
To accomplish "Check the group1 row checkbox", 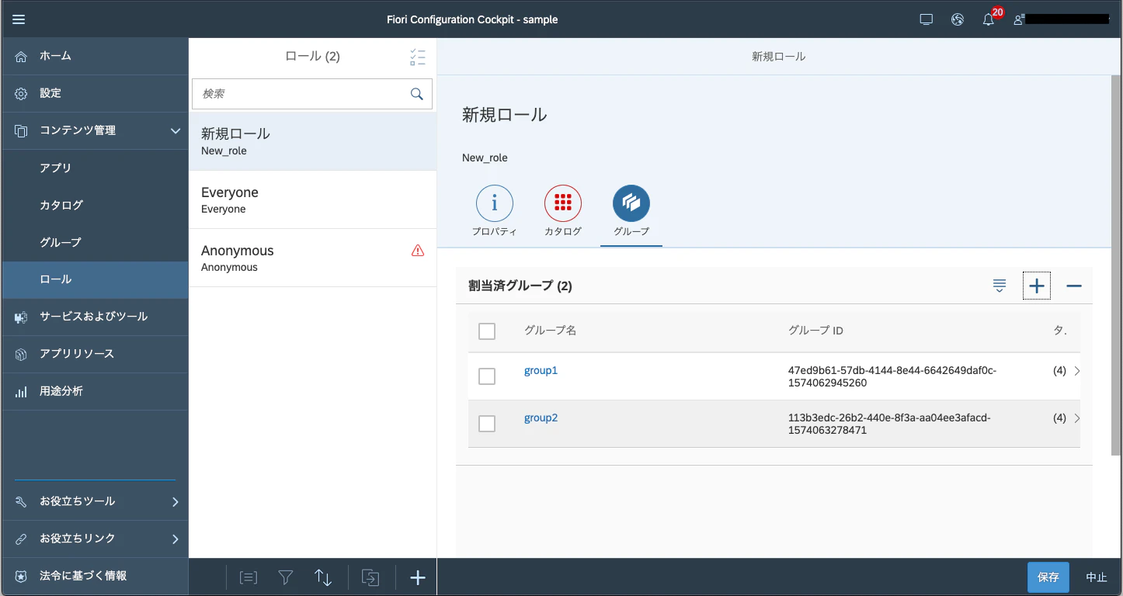I will [487, 376].
